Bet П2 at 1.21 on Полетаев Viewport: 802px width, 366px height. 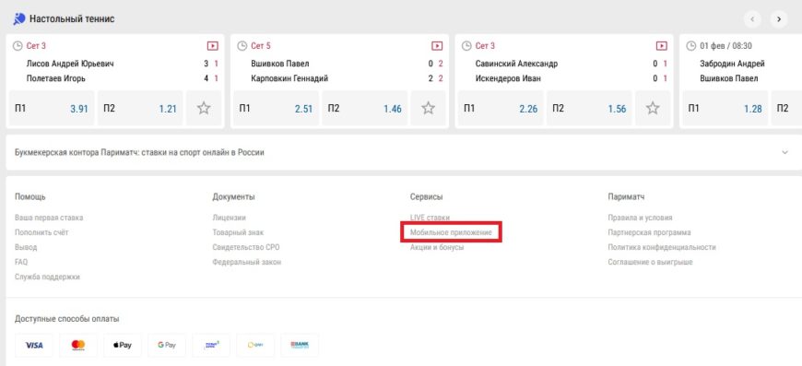click(x=140, y=109)
